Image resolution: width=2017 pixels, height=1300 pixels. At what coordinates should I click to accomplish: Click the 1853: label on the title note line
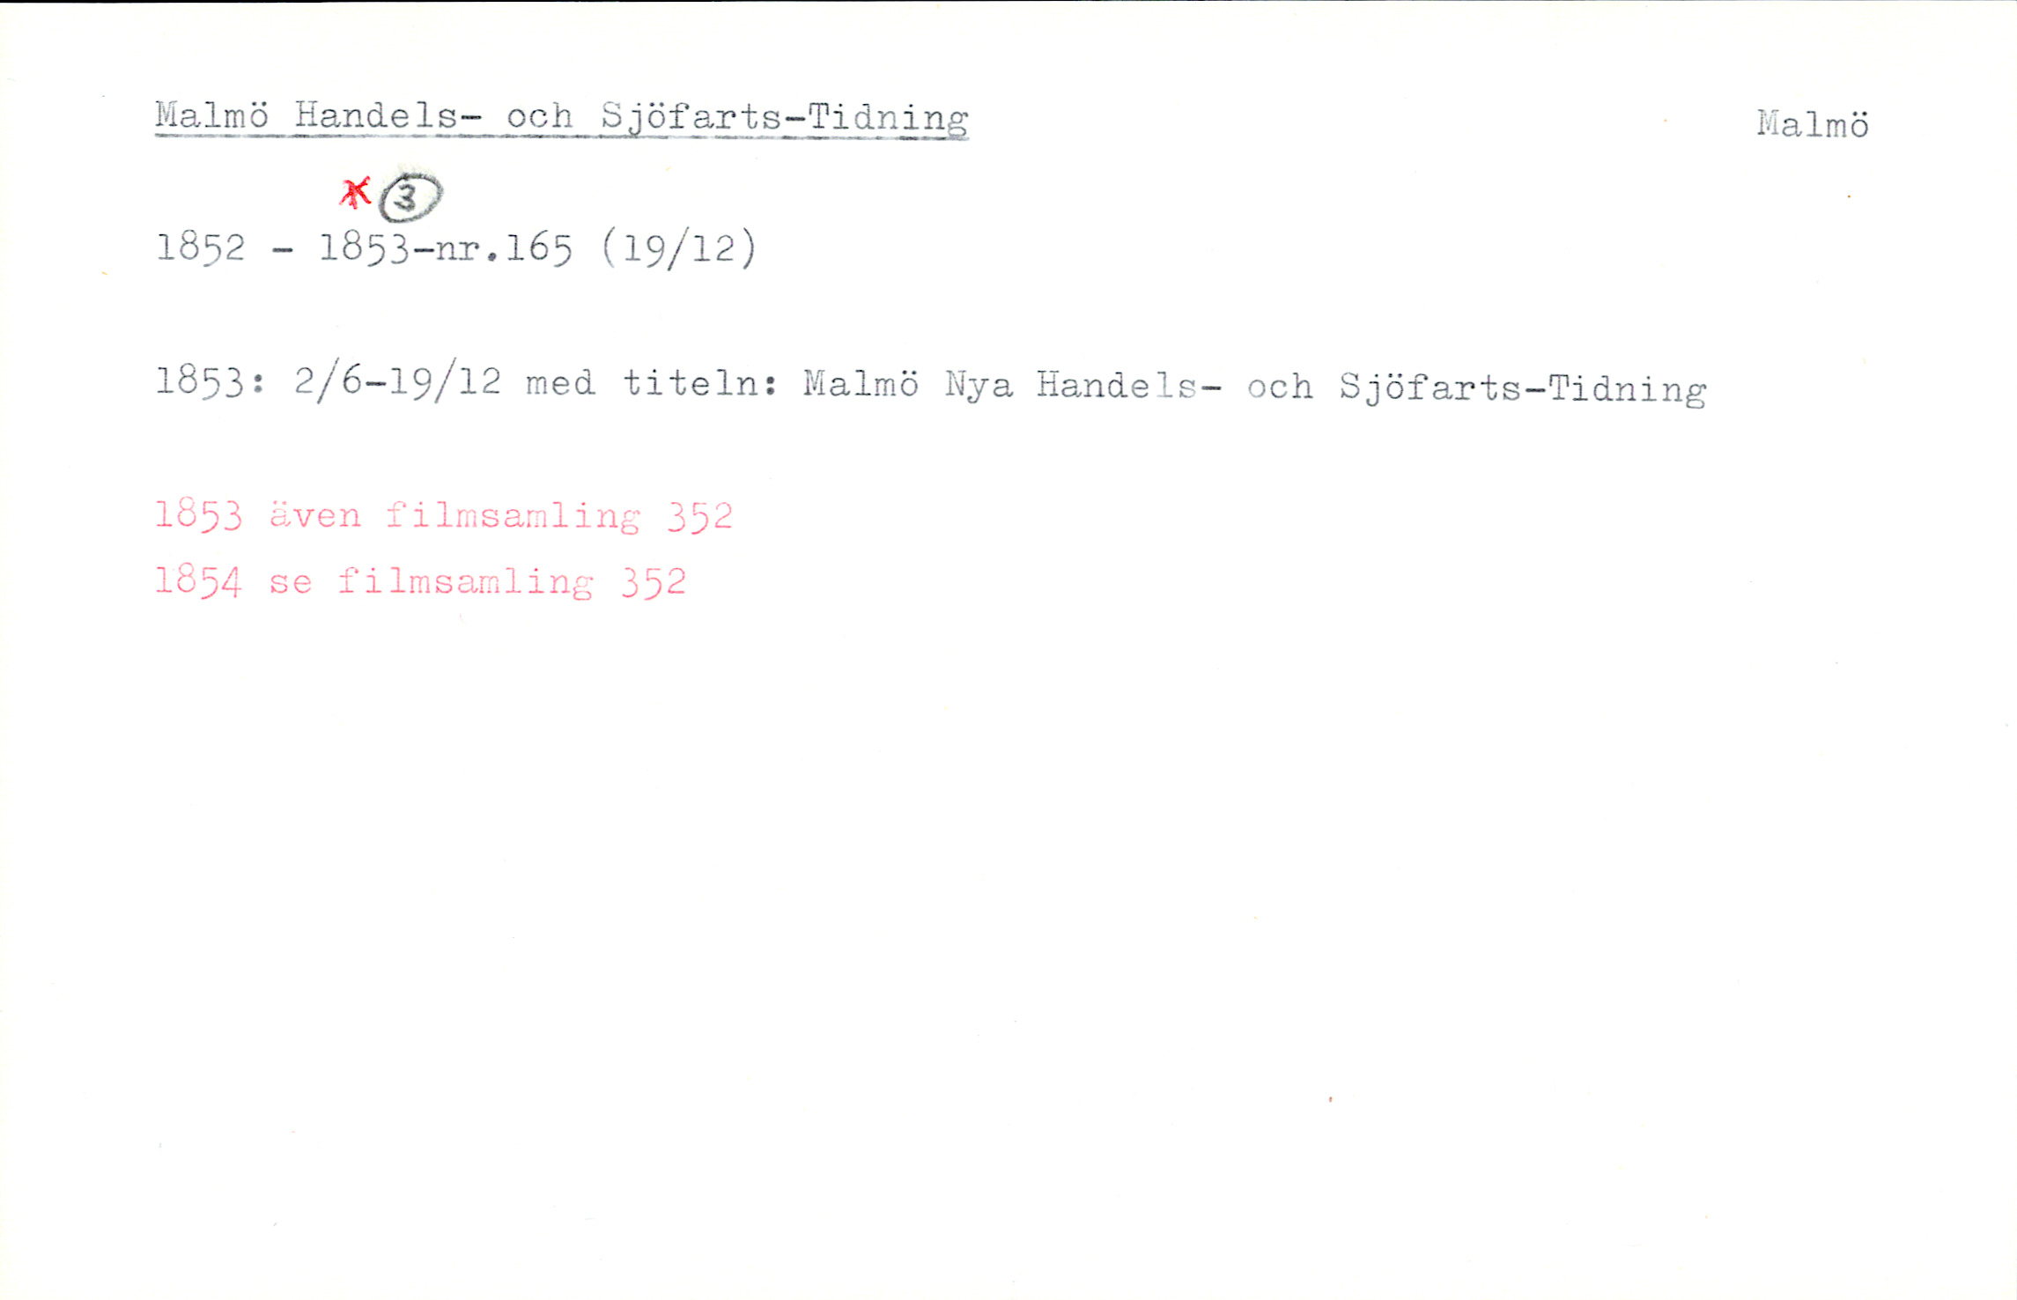coord(210,383)
